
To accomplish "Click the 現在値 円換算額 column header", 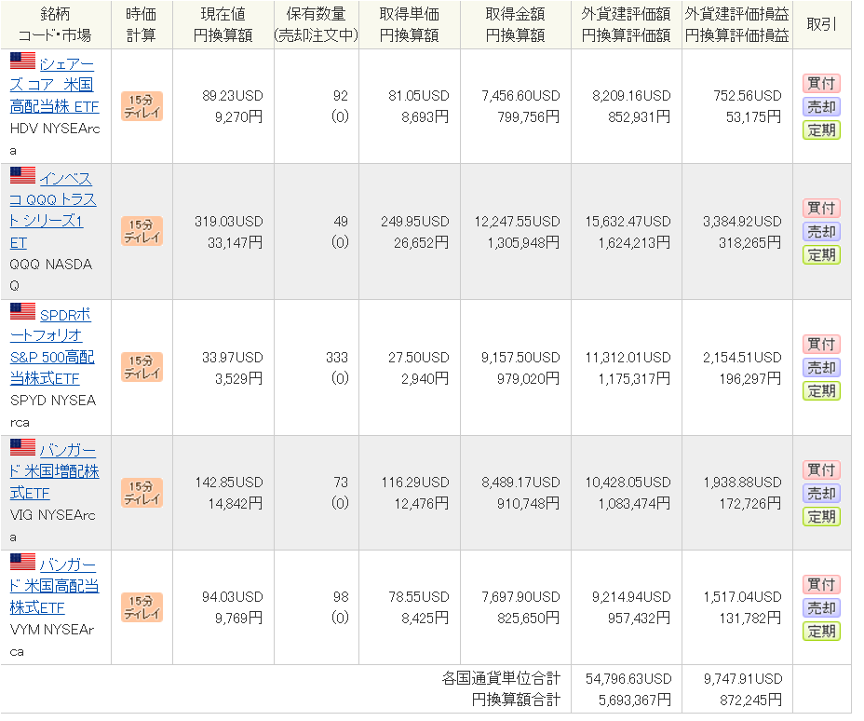I will pos(223,25).
